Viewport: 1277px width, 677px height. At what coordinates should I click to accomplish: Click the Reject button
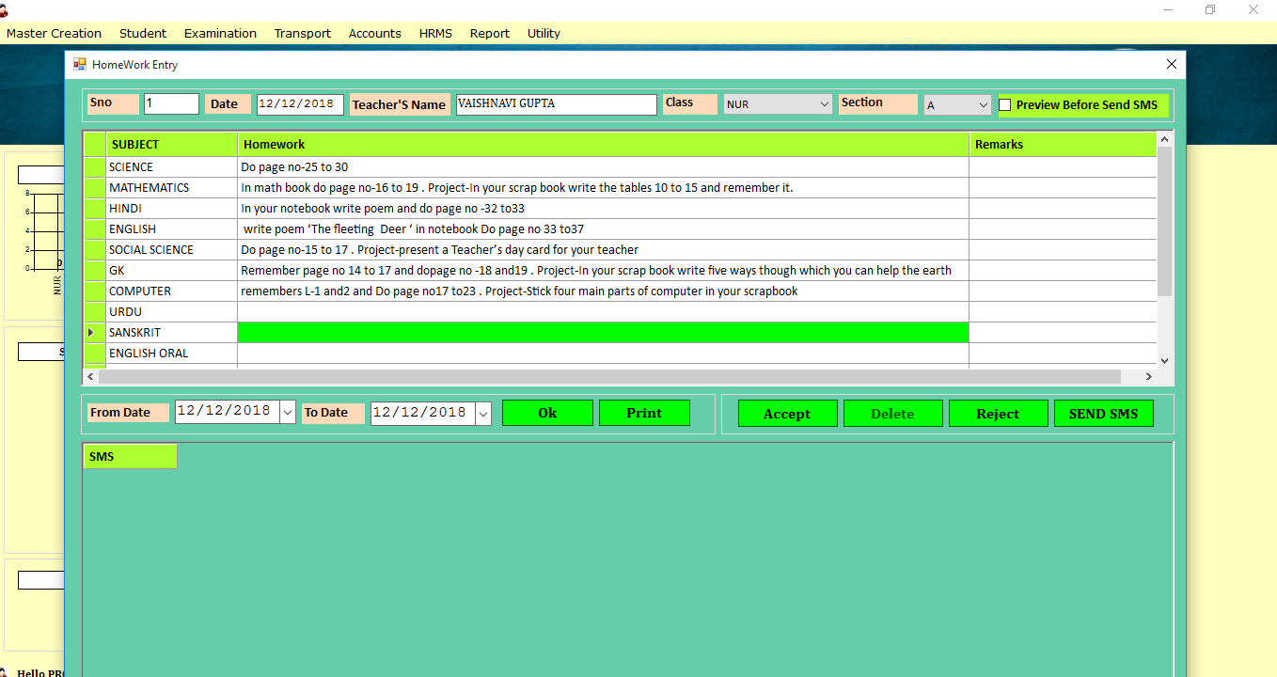point(998,414)
